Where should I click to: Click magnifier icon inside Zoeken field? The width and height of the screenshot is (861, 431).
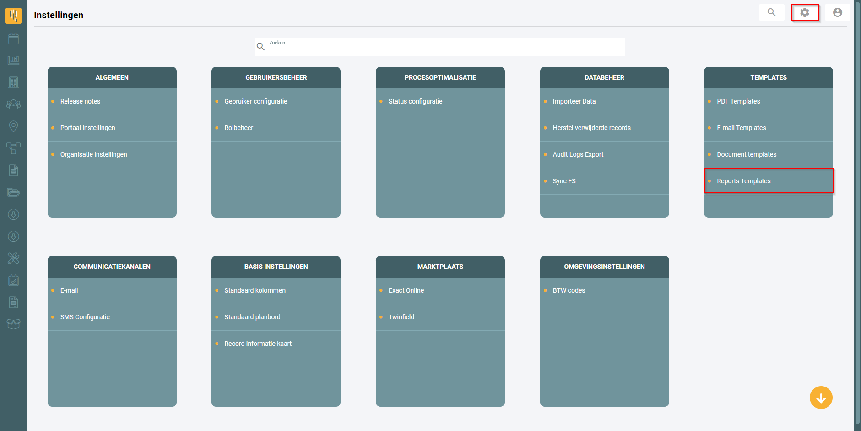(x=260, y=46)
